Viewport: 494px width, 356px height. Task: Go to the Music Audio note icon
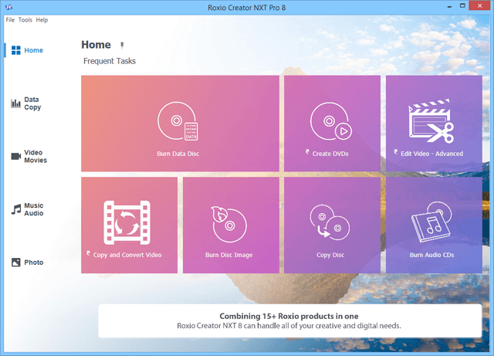click(x=15, y=209)
